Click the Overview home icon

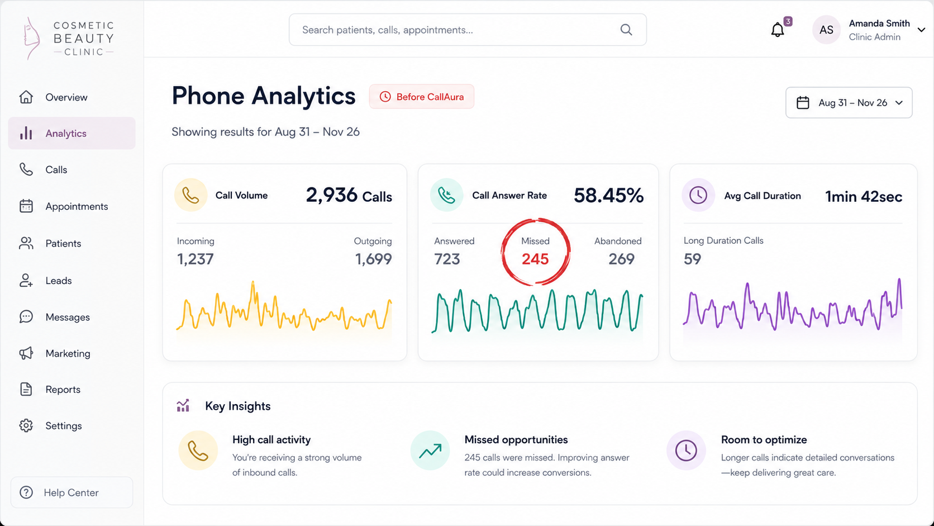pos(26,97)
